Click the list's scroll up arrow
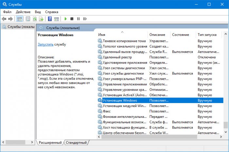The height and width of the screenshot is (152, 229). coord(225,34)
